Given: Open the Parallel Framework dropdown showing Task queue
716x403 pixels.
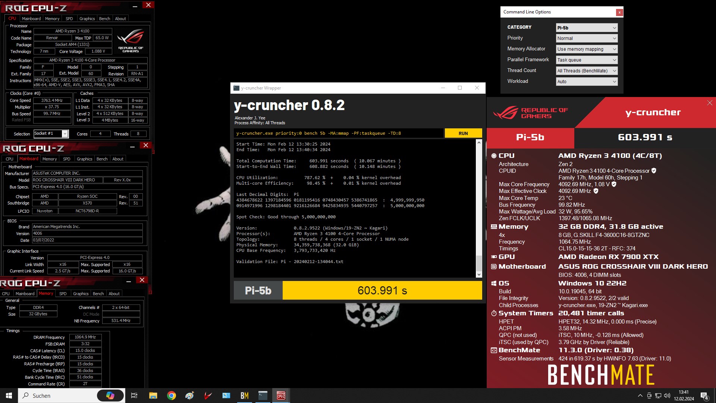Looking at the screenshot, I should point(587,60).
